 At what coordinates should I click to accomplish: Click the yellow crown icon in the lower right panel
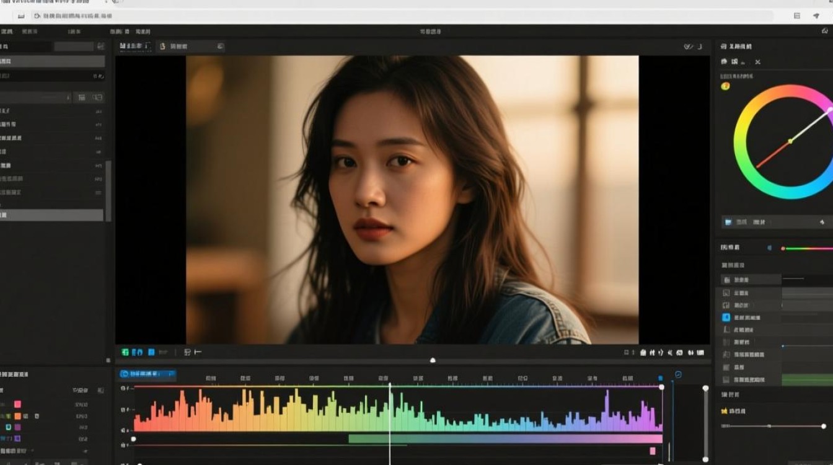pos(725,411)
